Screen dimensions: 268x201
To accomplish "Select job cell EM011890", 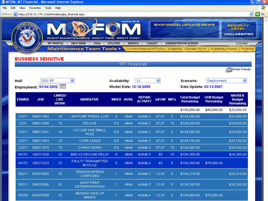I will coord(40,123).
